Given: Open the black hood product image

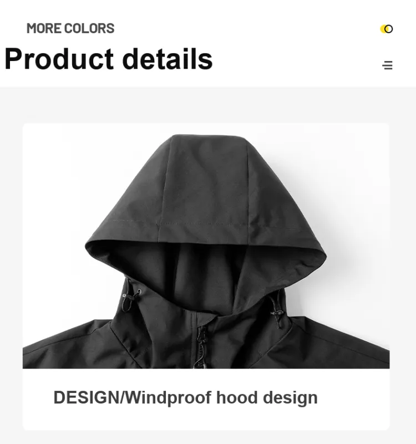Looking at the screenshot, I should (x=206, y=246).
